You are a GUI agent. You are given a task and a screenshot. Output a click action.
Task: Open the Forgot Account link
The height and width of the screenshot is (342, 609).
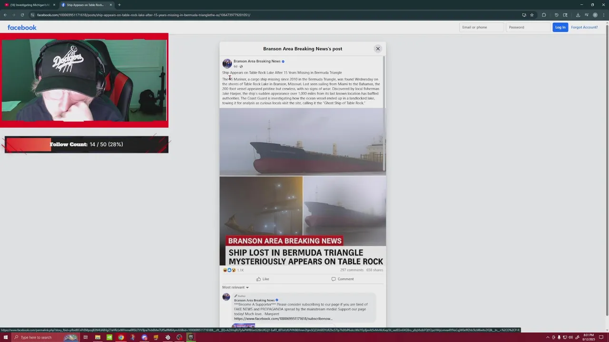[584, 27]
